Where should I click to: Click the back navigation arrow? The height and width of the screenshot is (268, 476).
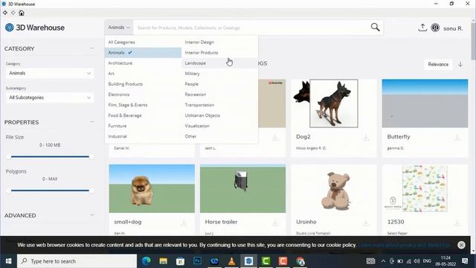pos(5,13)
